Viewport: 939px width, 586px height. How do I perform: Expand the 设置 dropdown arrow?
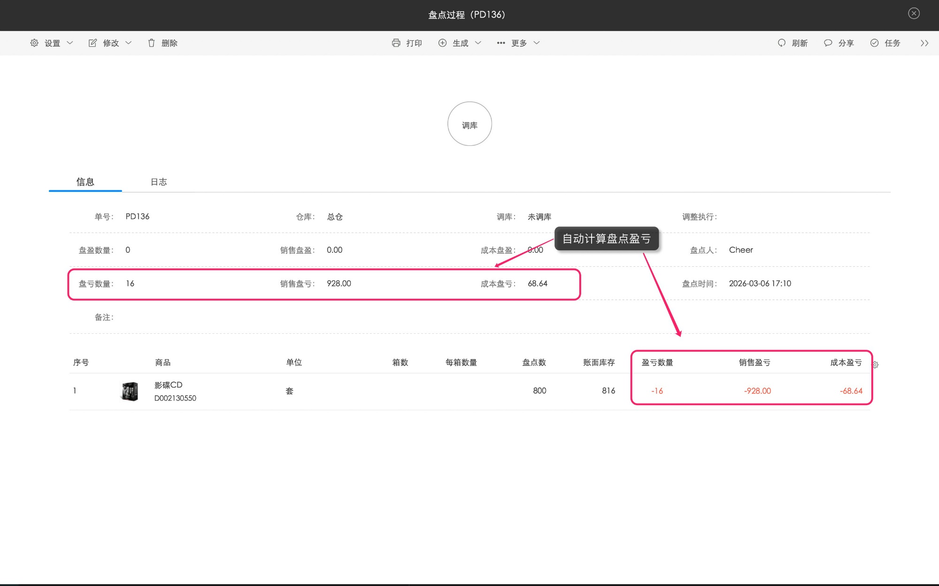(70, 43)
